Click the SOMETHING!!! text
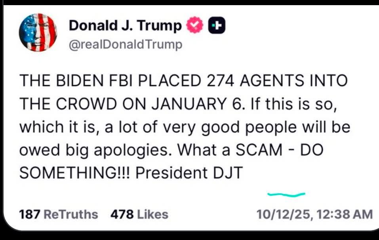Viewport: 379px width, 240px height. tap(74, 173)
